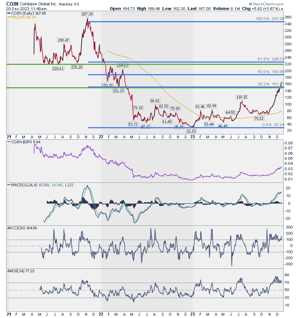Click the 98.02 price label
This screenshot has width=299, height=318.
click(x=155, y=101)
